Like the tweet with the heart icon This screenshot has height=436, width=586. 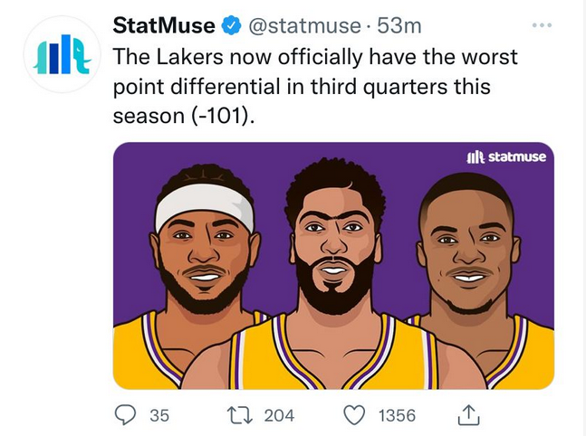355,414
